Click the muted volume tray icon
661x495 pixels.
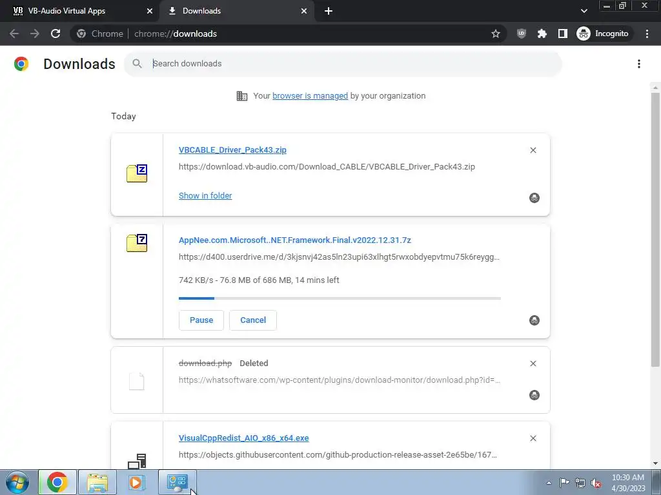click(x=596, y=483)
